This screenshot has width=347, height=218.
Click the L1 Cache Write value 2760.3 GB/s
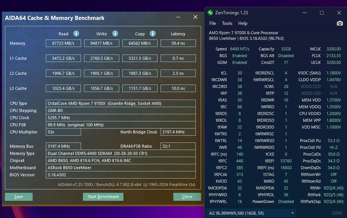coord(102,58)
